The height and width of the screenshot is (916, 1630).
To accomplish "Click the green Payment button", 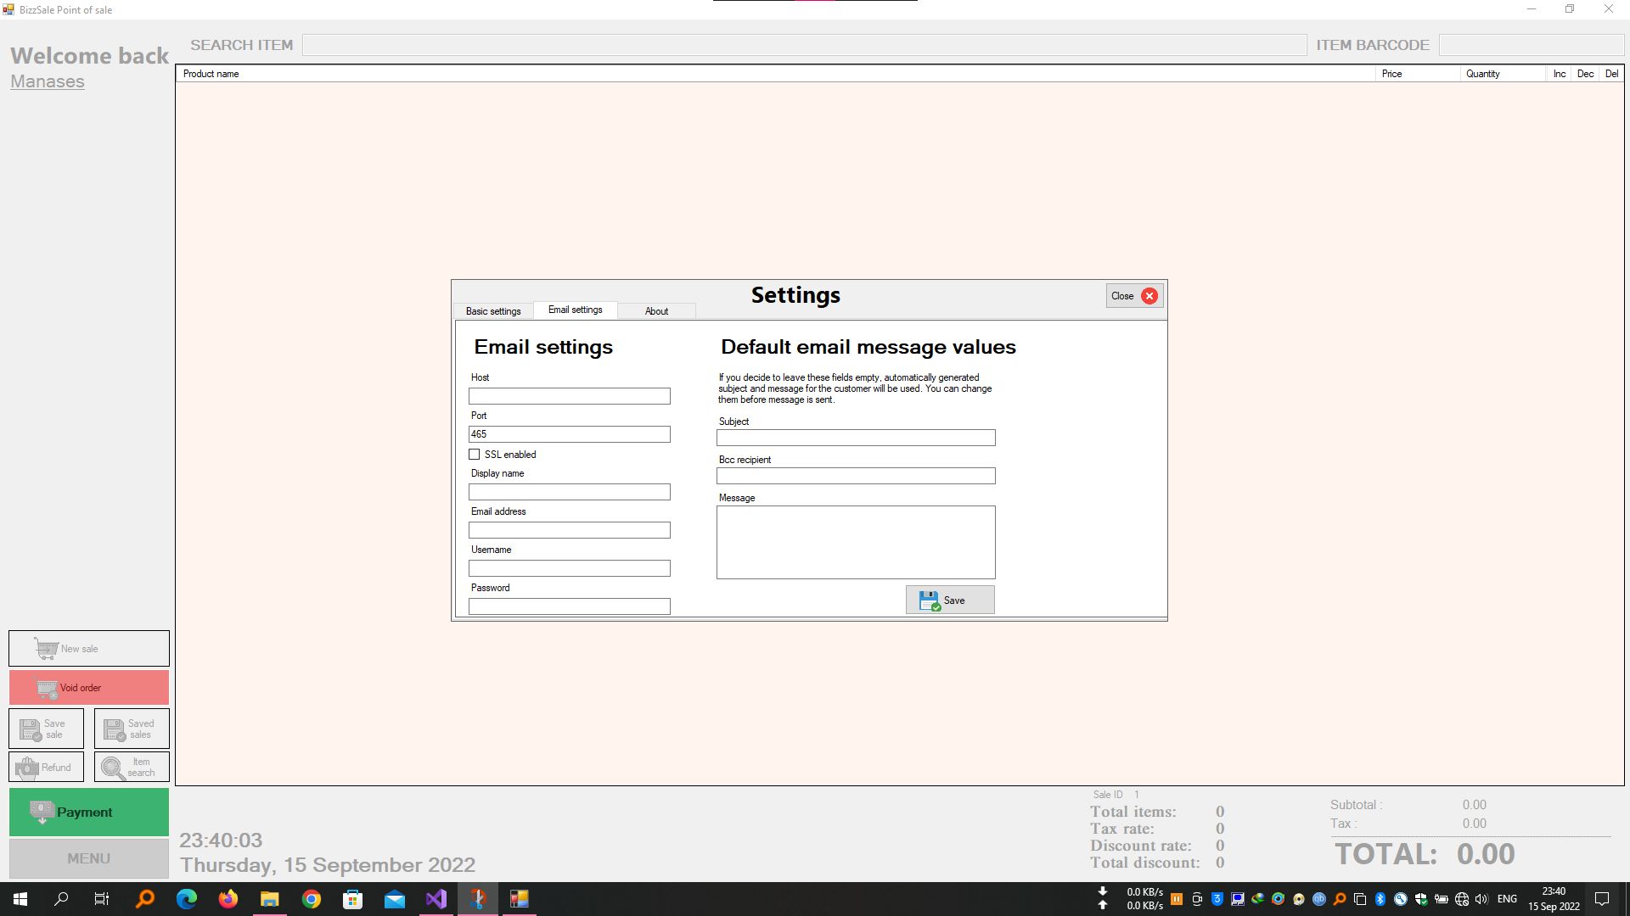I will point(89,813).
